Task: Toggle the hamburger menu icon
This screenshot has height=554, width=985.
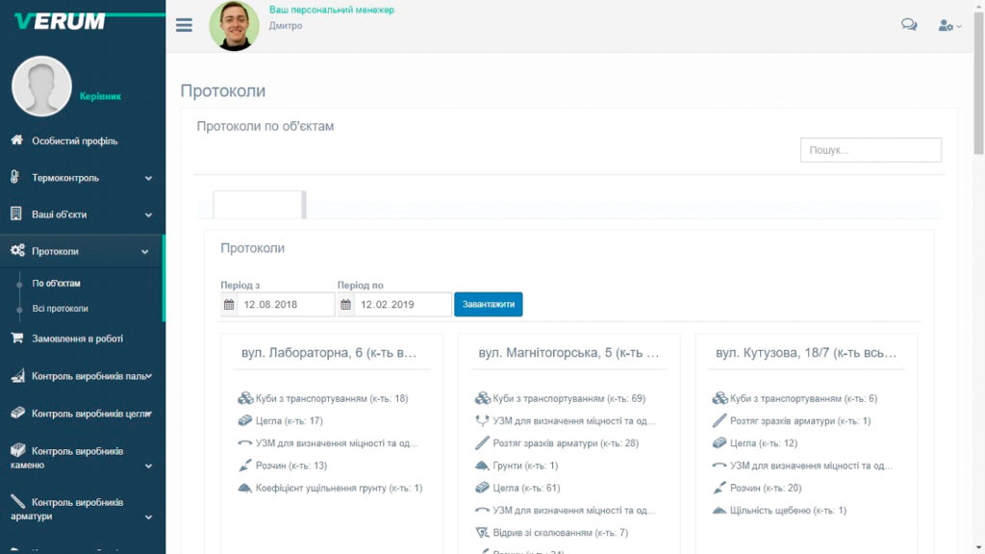Action: click(184, 25)
